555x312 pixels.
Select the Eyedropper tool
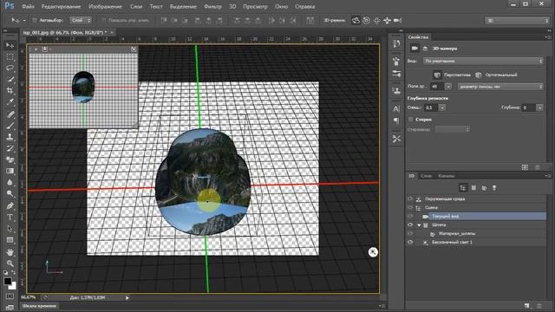tap(10, 102)
